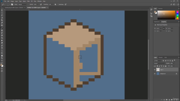
Task: Open the layer Opacity dropdown arrow
Action: (174, 63)
